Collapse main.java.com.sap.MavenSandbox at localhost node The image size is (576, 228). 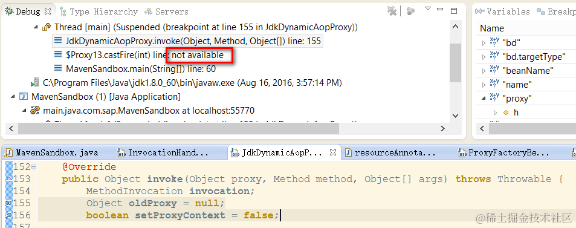(24, 110)
